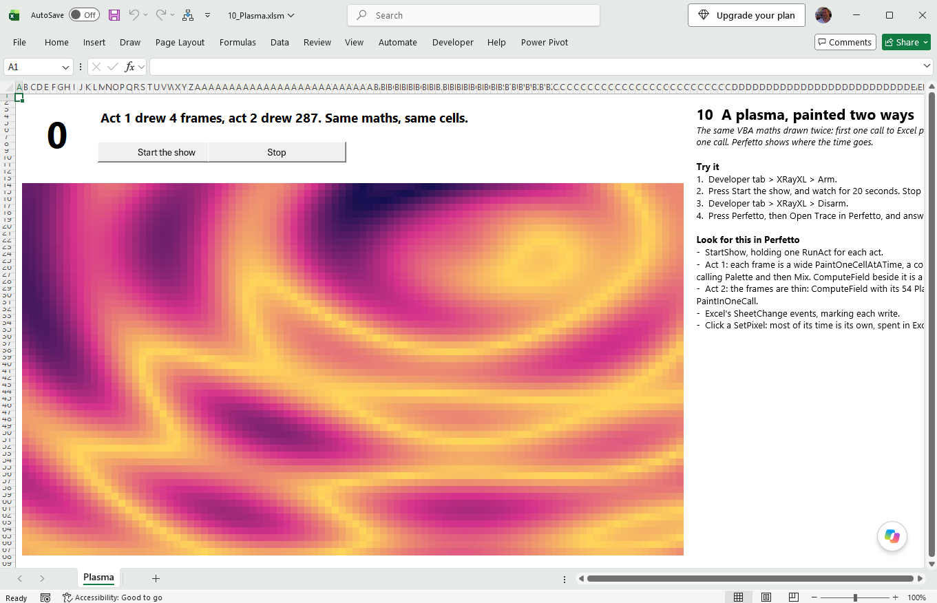Click the Enter checkmark icon in formula bar
This screenshot has width=937, height=603.
pyautogui.click(x=113, y=67)
